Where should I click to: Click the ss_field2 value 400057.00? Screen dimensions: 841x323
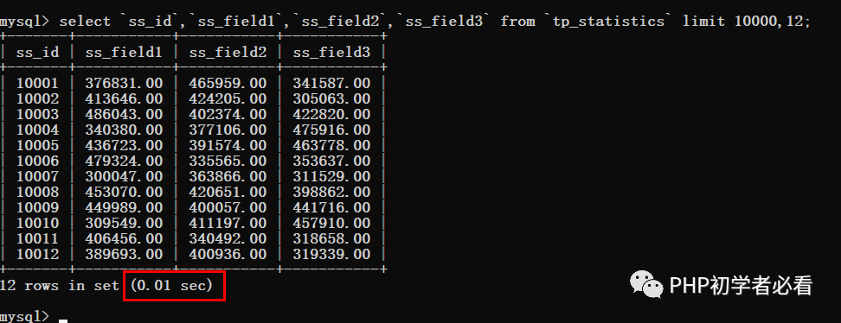tap(228, 207)
